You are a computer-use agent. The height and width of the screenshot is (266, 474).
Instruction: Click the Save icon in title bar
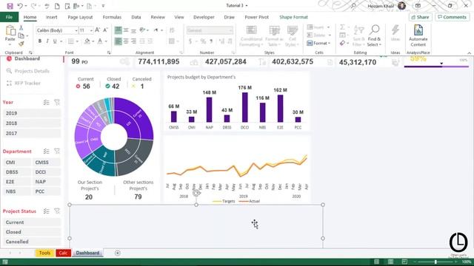click(x=10, y=6)
